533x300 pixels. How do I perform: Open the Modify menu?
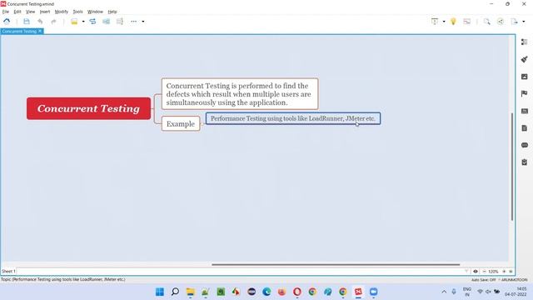click(x=62, y=12)
